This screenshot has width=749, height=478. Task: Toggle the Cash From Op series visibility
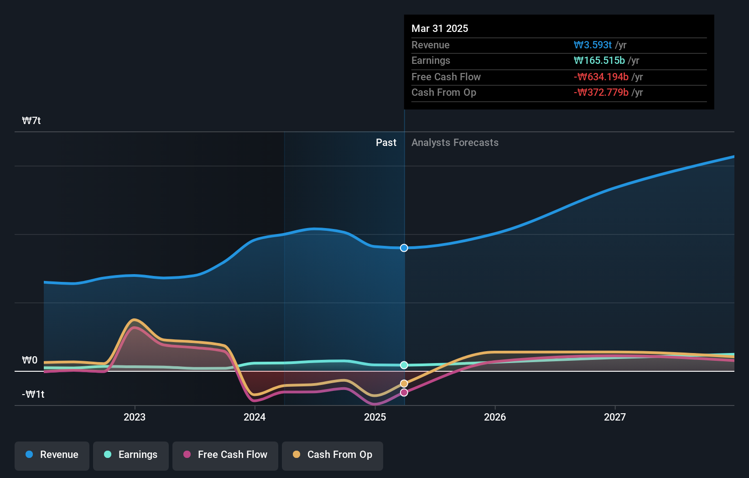[332, 455]
